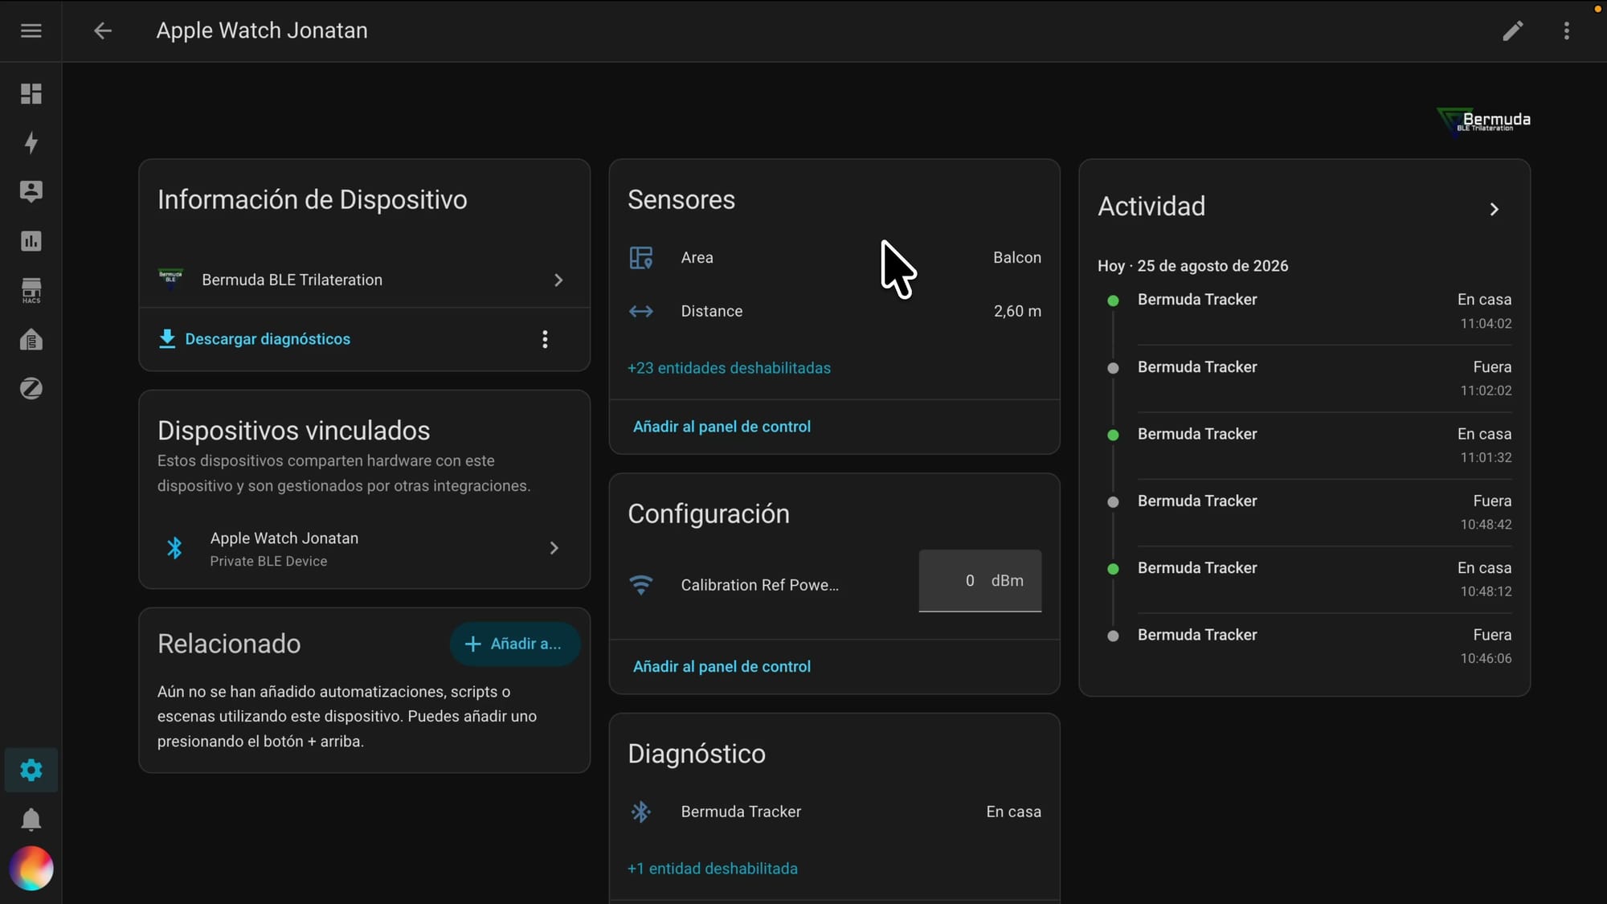Viewport: 1607px width, 904px height.
Task: Open Bermuda Tracker activity entry at 10:48:12
Action: tap(1305, 579)
